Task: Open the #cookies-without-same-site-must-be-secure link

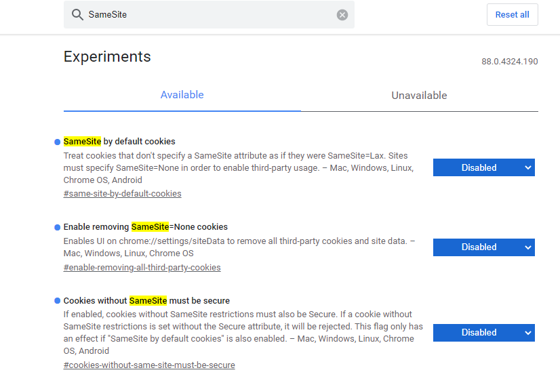Action: click(149, 365)
